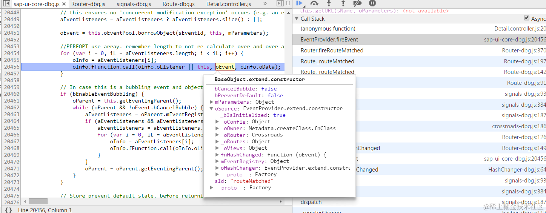Step over the next function call
Image resolution: width=546 pixels, height=213 pixels.
click(314, 3)
